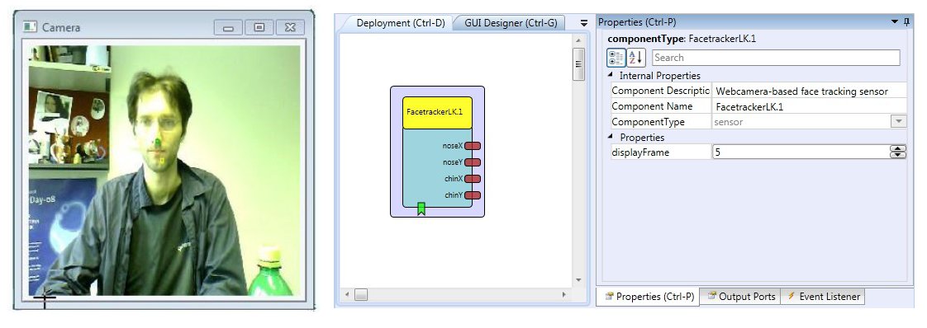Click the displayFrame value field
Image resolution: width=927 pixels, height=328 pixels.
click(x=801, y=152)
